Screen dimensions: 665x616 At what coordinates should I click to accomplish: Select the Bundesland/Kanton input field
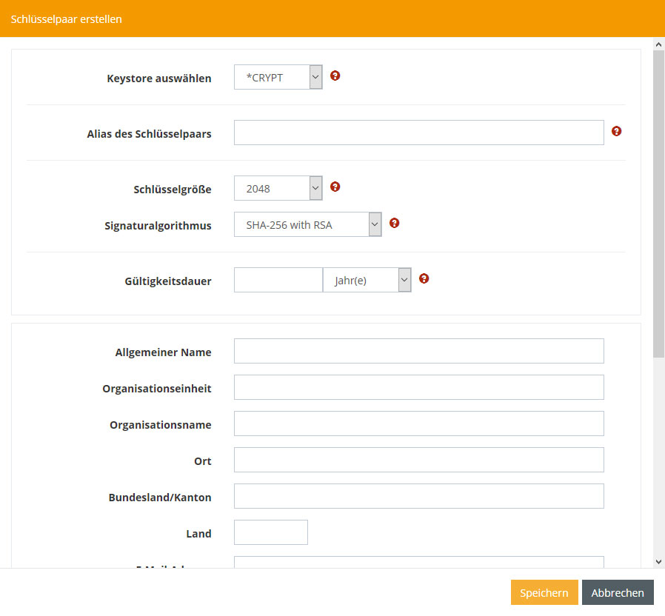[418, 496]
